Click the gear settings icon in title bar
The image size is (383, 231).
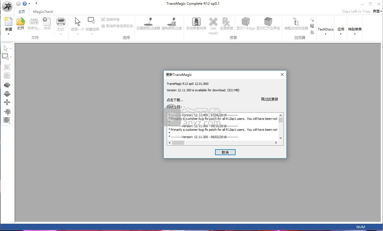click(x=18, y=4)
